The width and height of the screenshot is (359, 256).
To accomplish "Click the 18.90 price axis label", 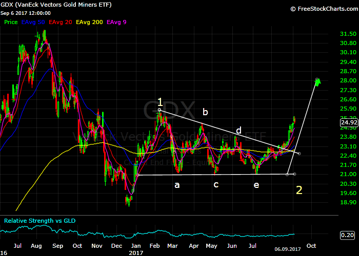I will point(348,202).
